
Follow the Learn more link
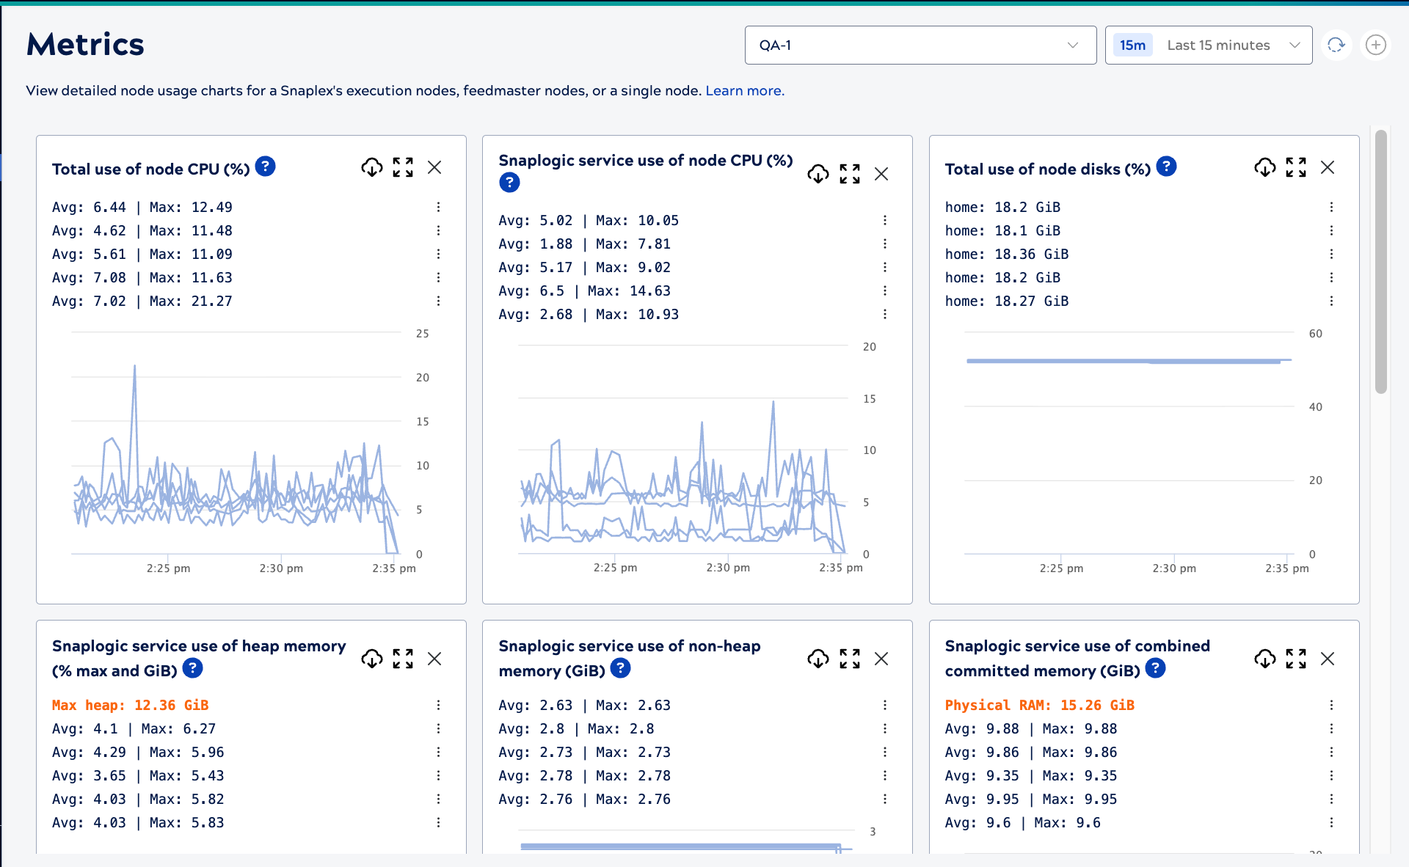click(x=745, y=90)
